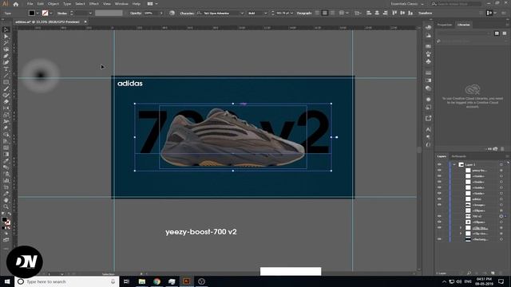The height and width of the screenshot is (287, 511).
Task: Open the fill color dropdown in control bar
Action: click(x=38, y=13)
